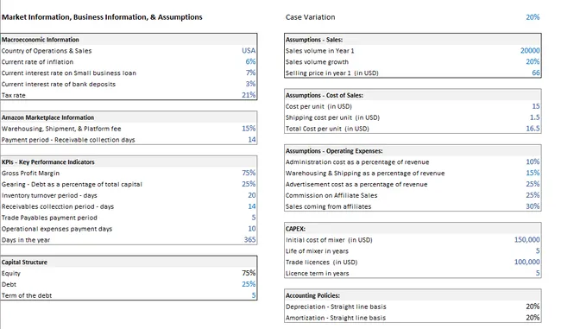Click the Capital Structure header
The image size is (561, 329).
[x=24, y=262]
